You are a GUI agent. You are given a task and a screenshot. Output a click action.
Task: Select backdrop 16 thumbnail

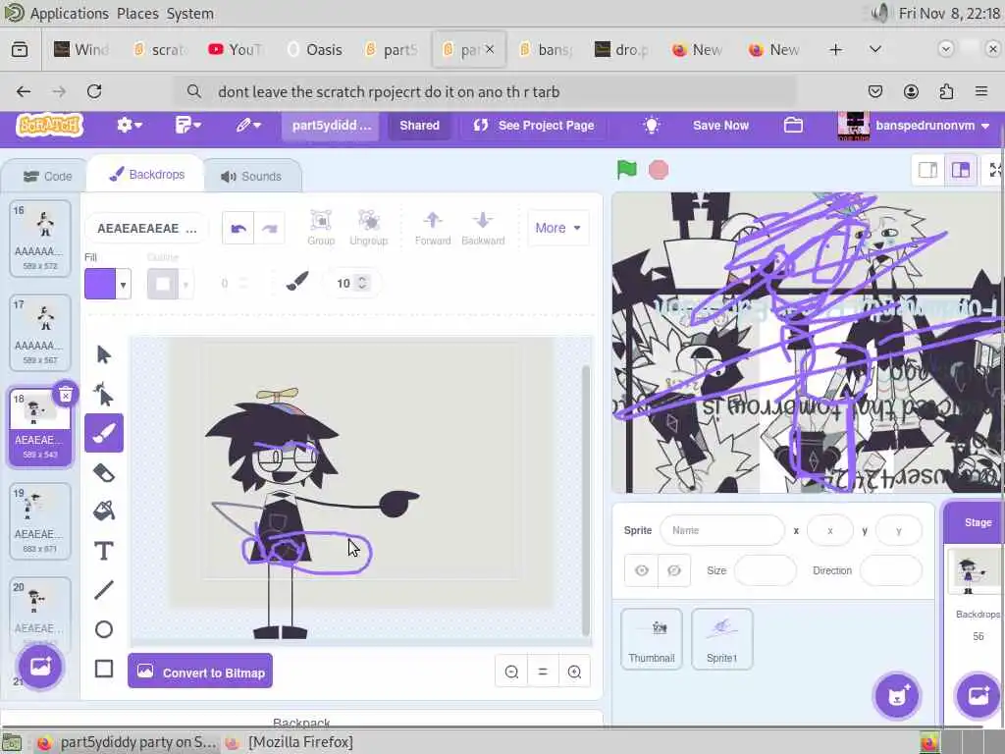39,239
